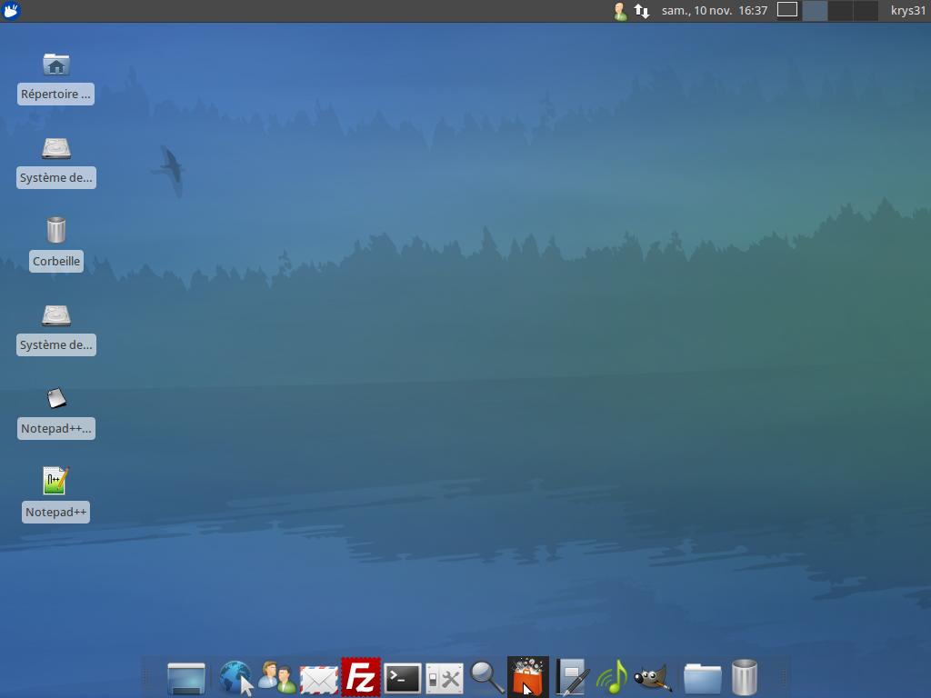Open the Corbeille trash desktop icon
This screenshot has height=698, width=931.
pos(55,230)
